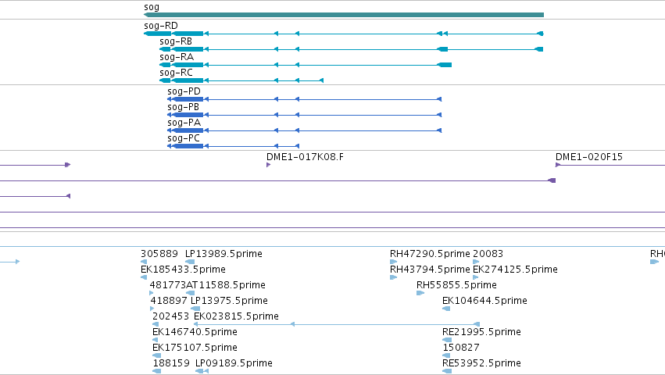Click the sog-RD label
Image resolution: width=665 pixels, height=375 pixels.
[161, 26]
